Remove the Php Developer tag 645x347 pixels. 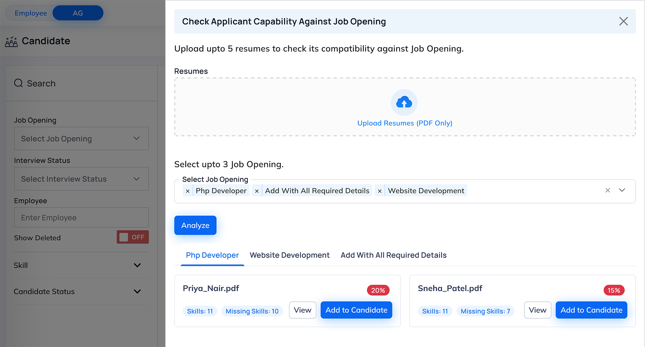coord(188,191)
